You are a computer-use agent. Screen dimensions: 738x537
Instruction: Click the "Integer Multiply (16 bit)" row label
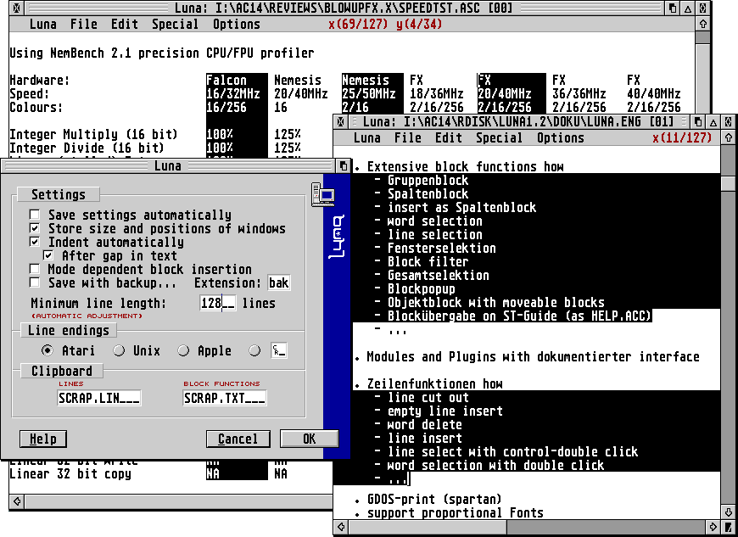point(93,135)
